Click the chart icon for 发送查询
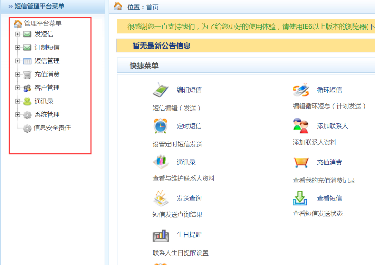The width and height of the screenshot is (375, 265). pos(161,198)
